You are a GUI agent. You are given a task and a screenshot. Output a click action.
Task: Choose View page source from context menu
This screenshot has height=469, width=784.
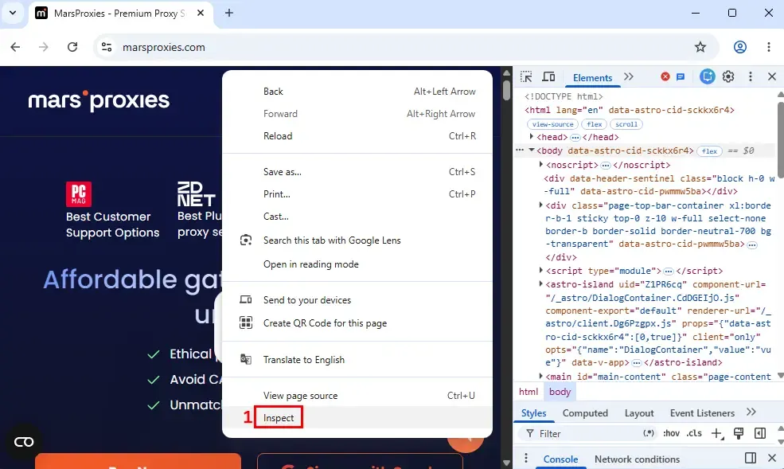click(x=357, y=395)
